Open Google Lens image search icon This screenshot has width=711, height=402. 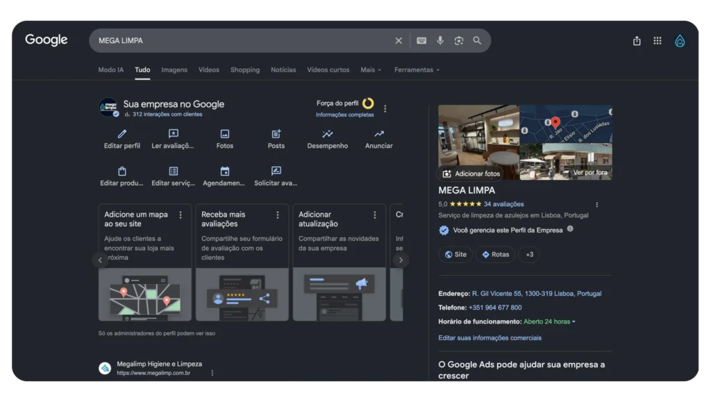click(458, 41)
